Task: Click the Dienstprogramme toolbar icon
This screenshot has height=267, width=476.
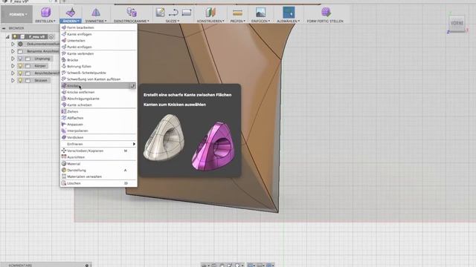Action: click(x=132, y=13)
